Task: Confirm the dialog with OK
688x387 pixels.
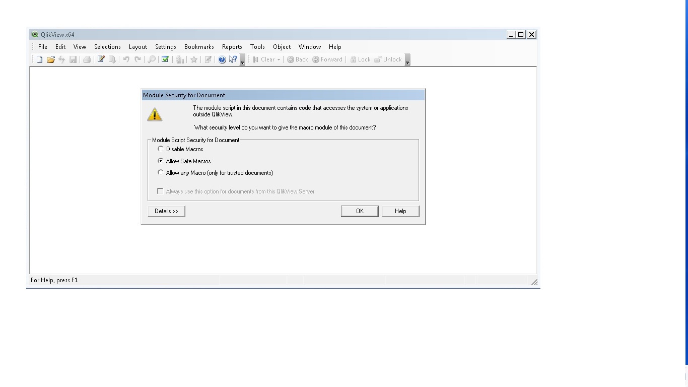Action: [360, 211]
